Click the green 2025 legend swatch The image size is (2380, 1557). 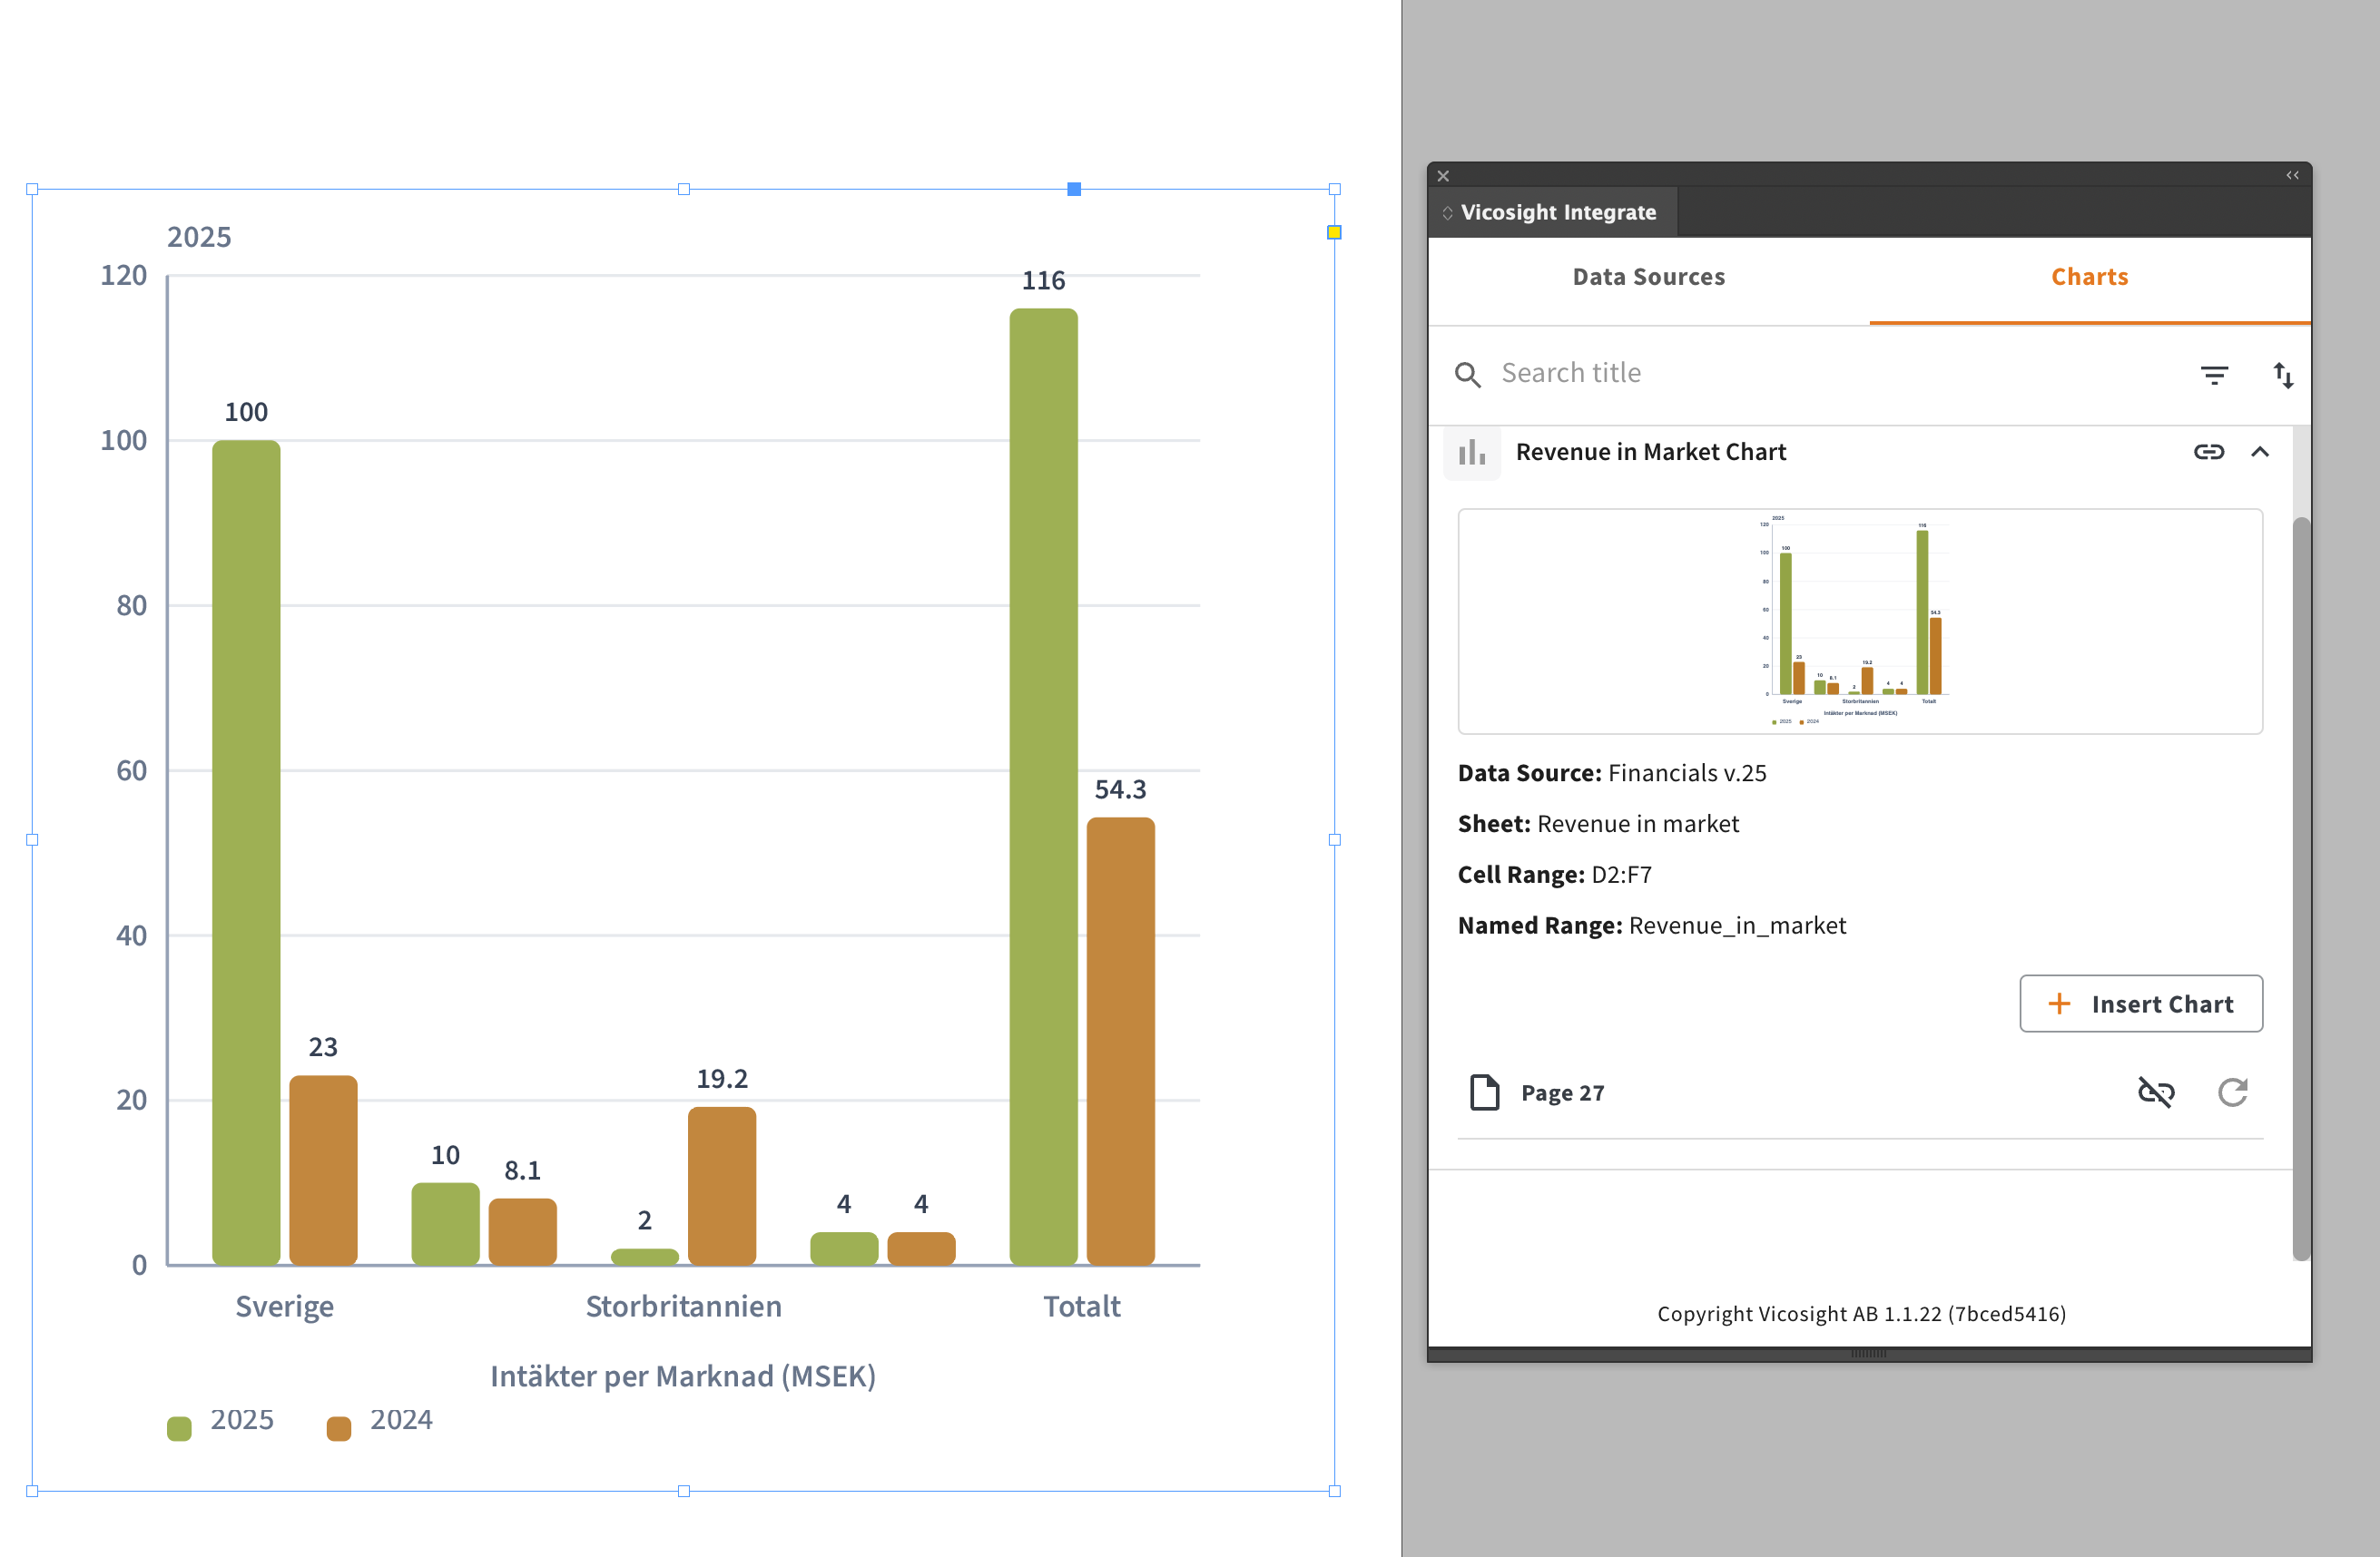179,1428
